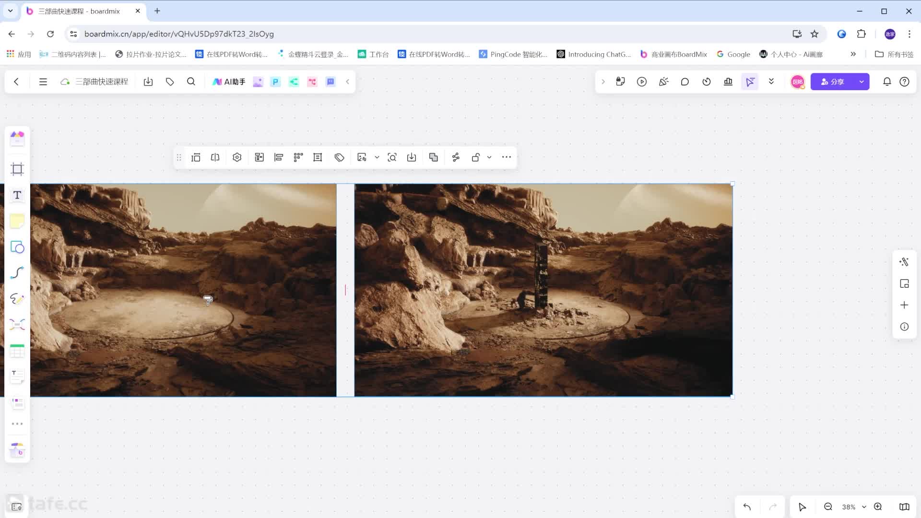The width and height of the screenshot is (921, 518).
Task: Click the flip icon in floating toolbar
Action: click(215, 157)
